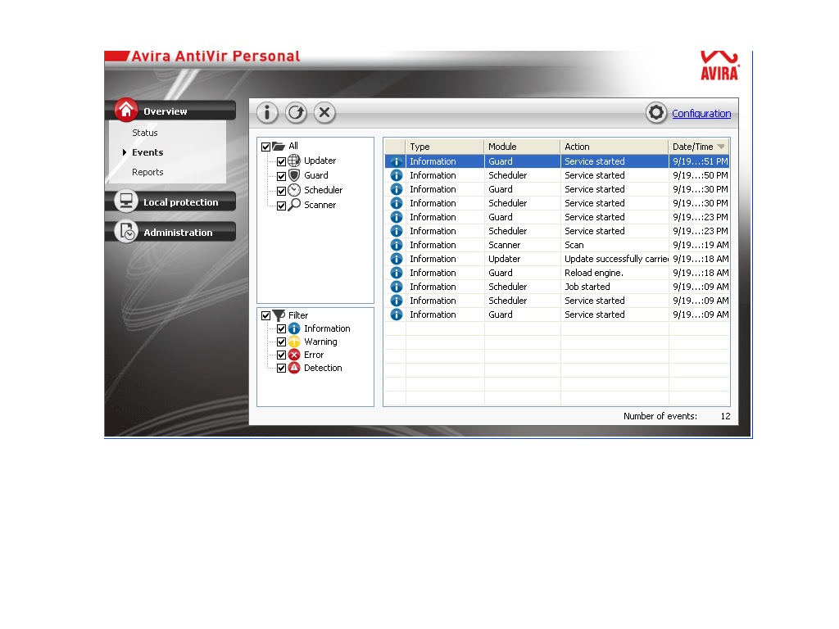Screen dimensions: 839x629
Task: Click the delete events X toolbar icon
Action: coord(324,113)
